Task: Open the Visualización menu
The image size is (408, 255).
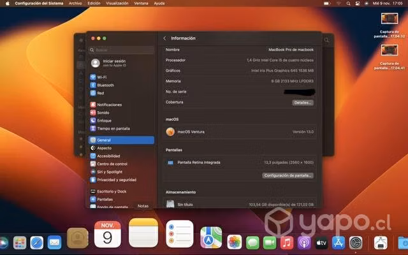Action: click(117, 3)
